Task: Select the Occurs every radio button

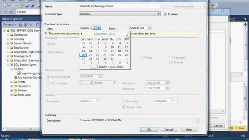Action: click(48, 83)
